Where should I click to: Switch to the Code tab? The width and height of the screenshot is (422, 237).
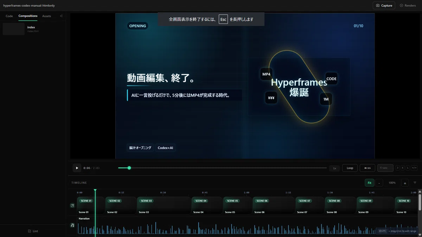[9, 16]
